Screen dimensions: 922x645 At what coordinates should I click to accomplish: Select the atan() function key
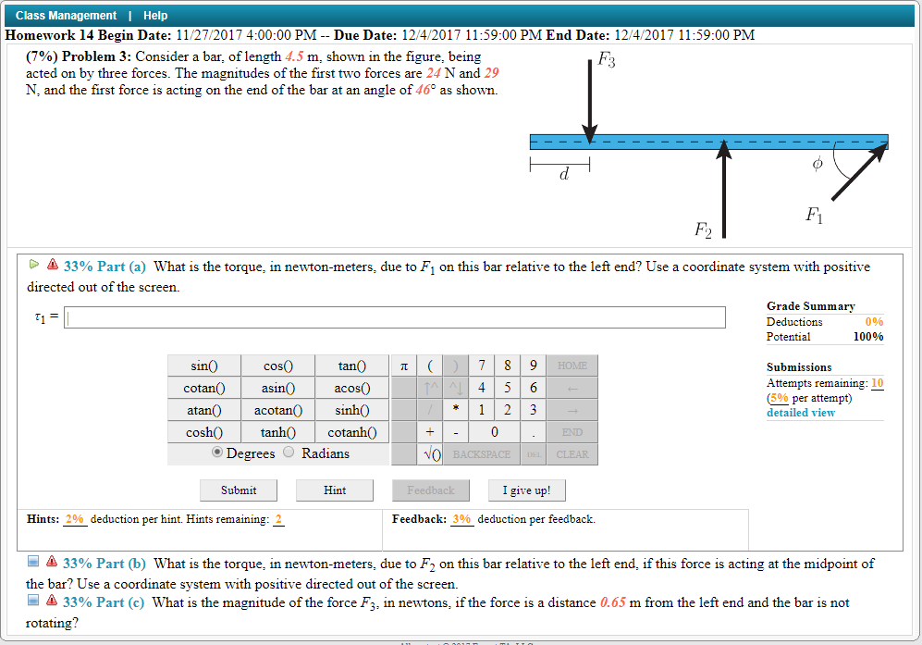203,409
